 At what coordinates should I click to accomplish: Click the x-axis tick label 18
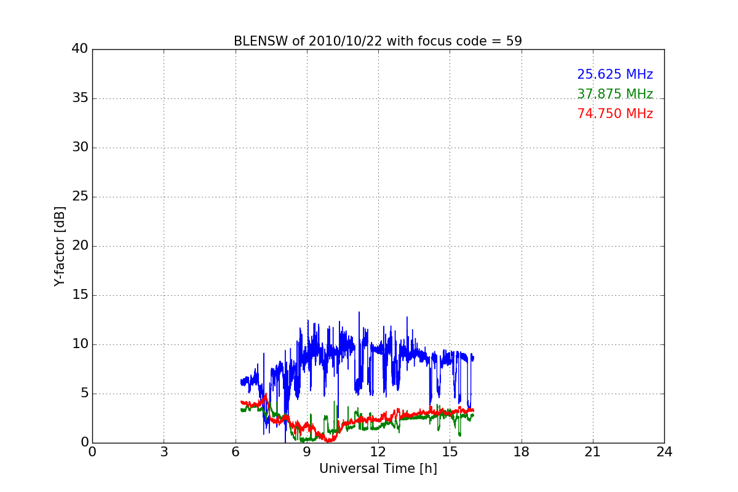coord(522,452)
